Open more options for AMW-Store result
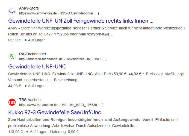 coord(99,13)
